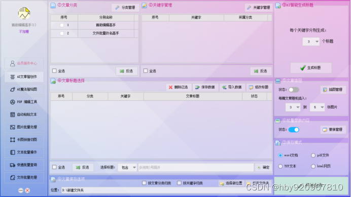Click the 不加锁 link
The width and height of the screenshot is (351, 197).
point(24,31)
